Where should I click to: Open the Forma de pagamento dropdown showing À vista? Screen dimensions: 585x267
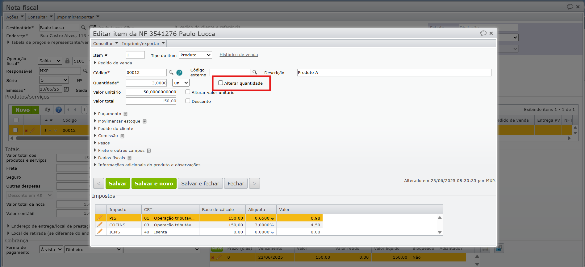(51, 249)
